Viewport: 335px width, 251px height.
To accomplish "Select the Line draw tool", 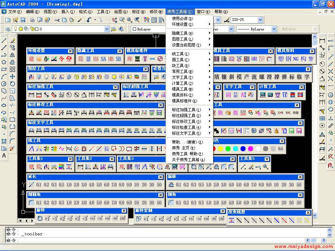I will point(4,40).
